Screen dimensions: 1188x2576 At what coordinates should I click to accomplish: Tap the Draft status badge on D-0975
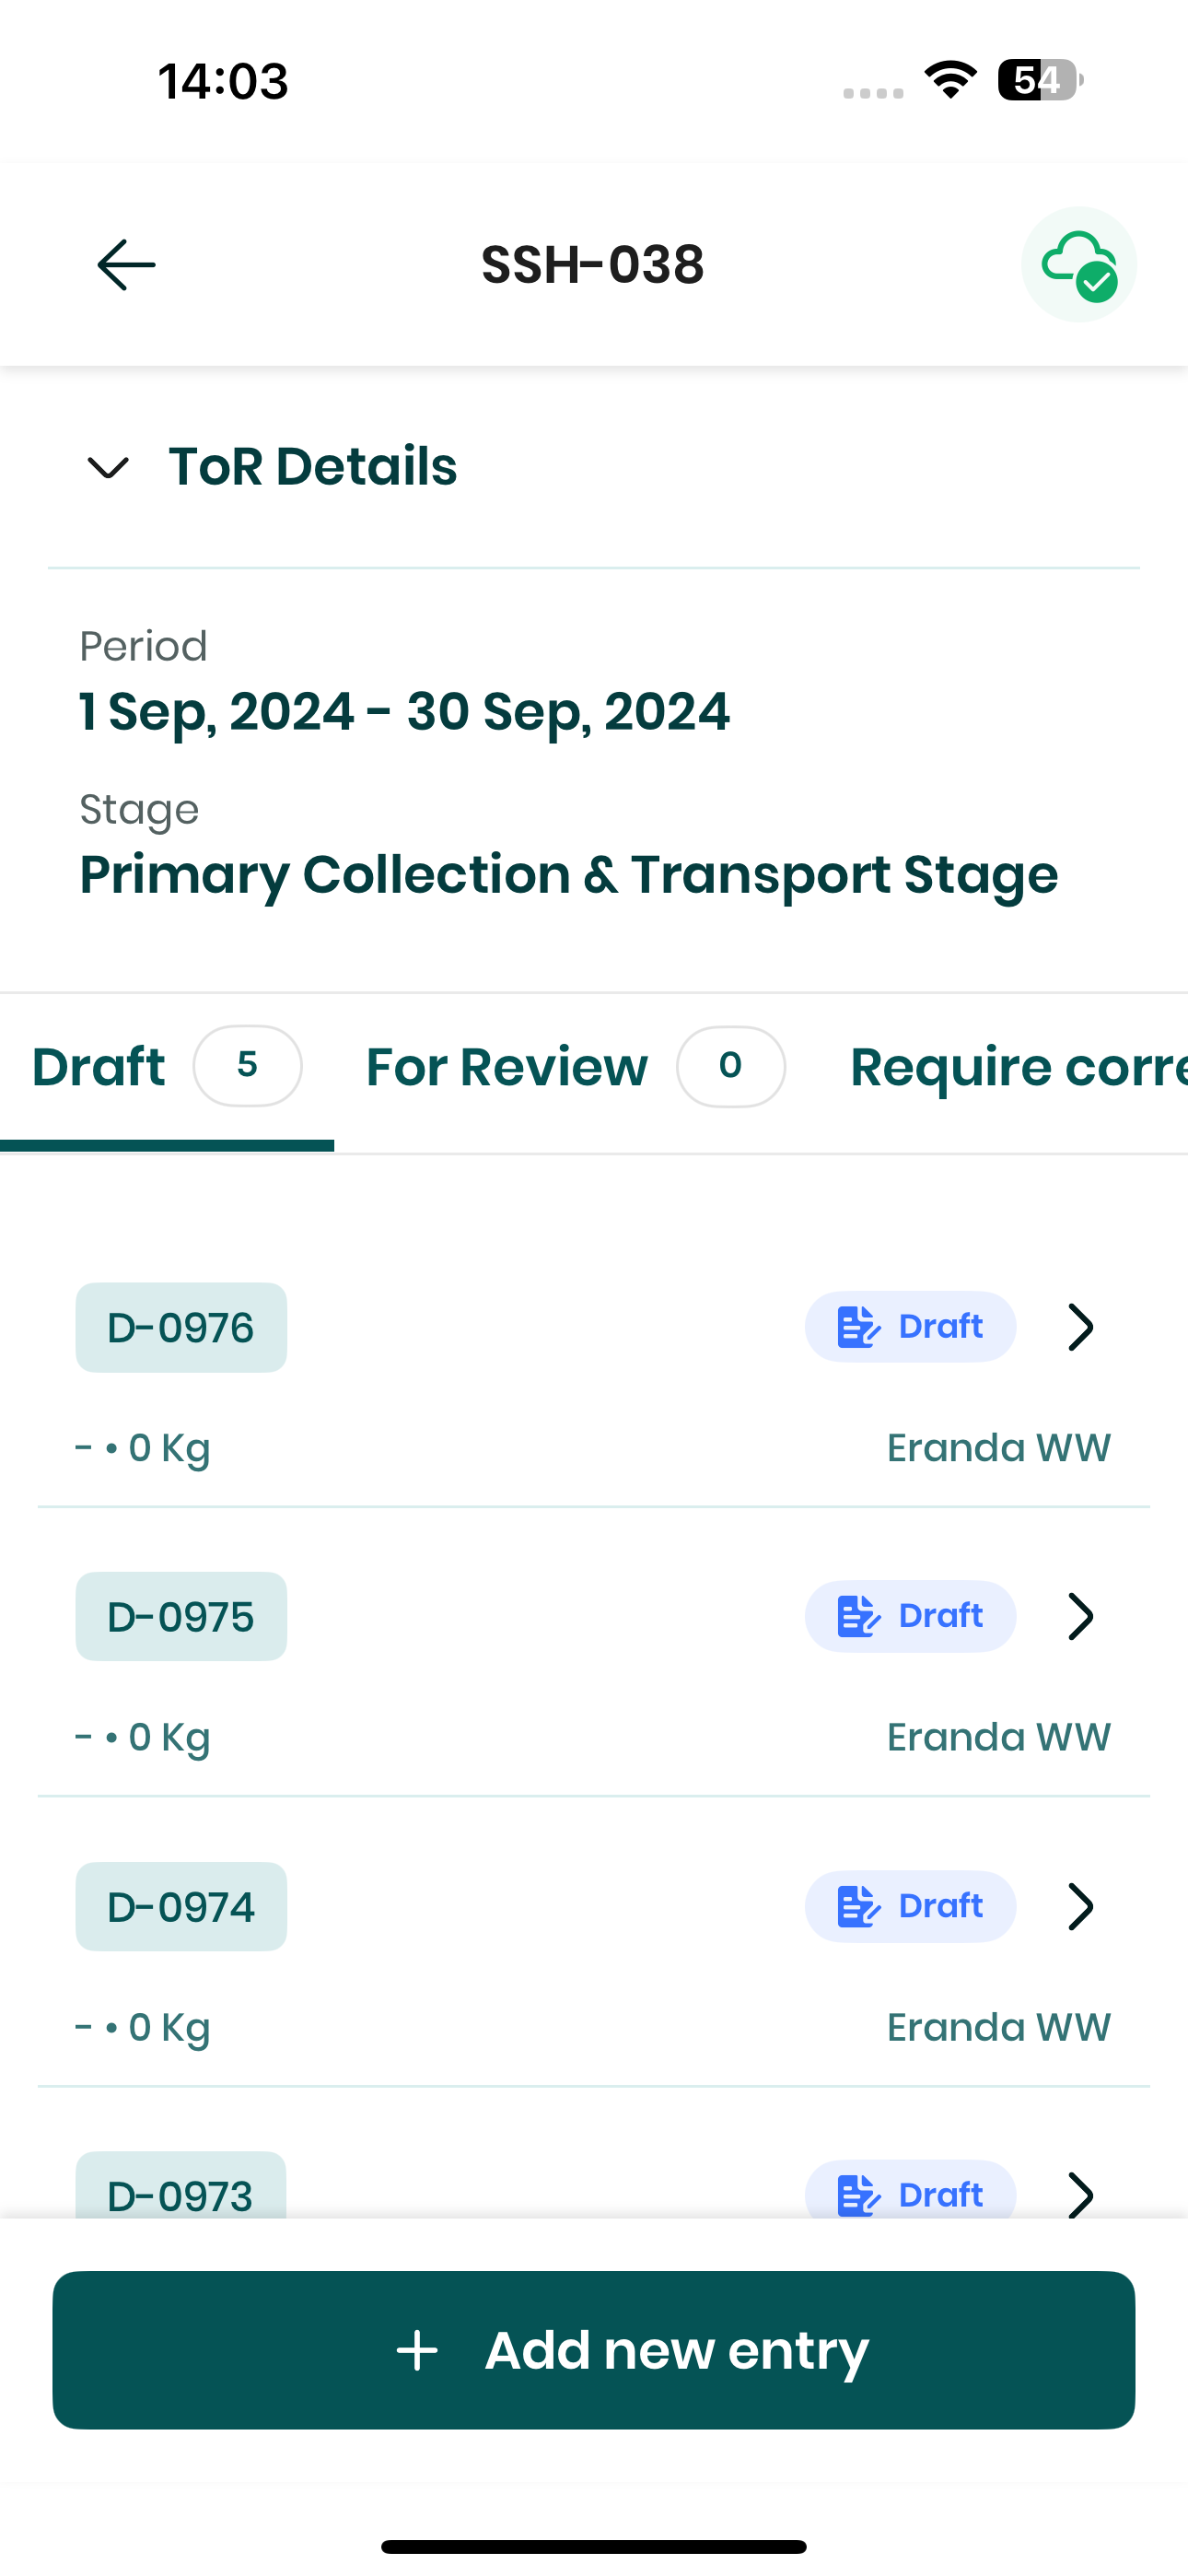(910, 1616)
